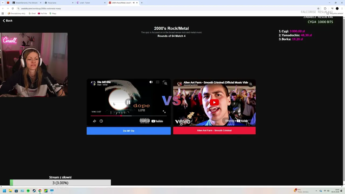Go back using the Back arrow link
The height and width of the screenshot is (194, 345).
8,20
